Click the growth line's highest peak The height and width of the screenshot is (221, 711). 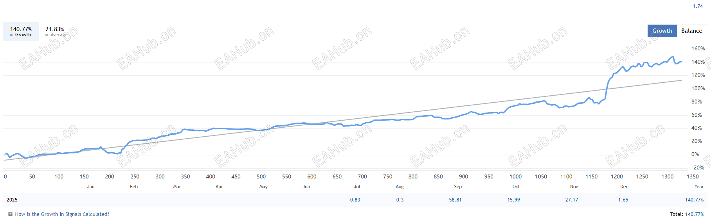[673, 57]
